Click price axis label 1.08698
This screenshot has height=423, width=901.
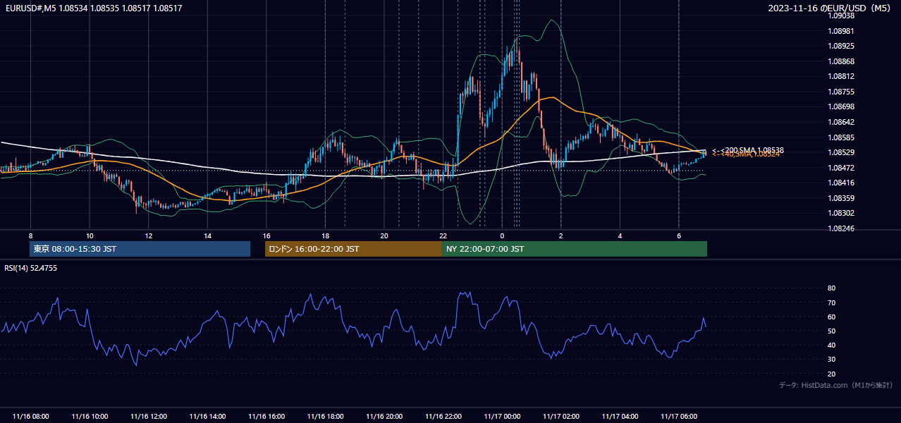click(841, 106)
